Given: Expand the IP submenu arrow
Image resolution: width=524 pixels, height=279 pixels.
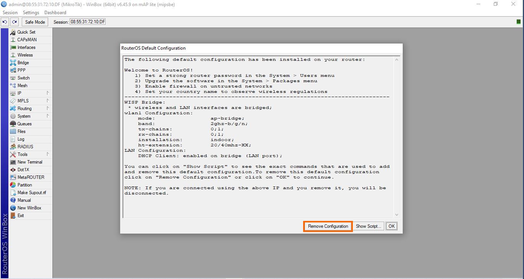Looking at the screenshot, I should tap(48, 93).
